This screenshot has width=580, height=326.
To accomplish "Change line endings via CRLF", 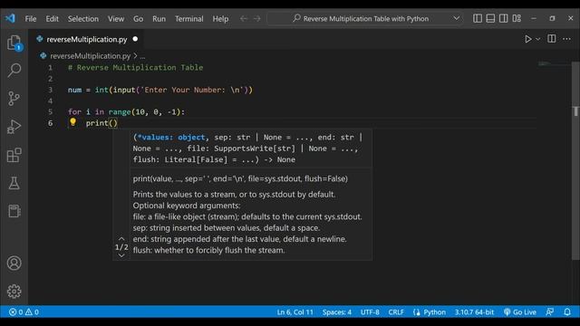I will [x=396, y=312].
